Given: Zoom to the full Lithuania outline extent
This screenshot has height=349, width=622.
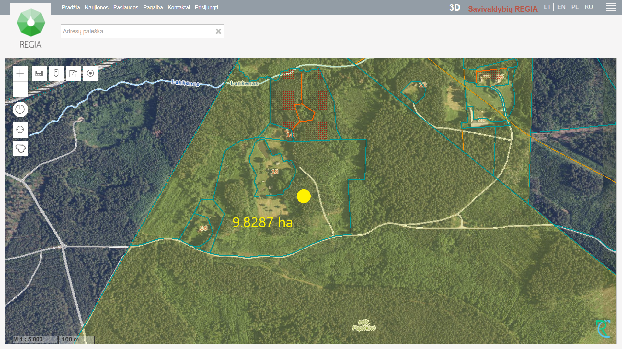Looking at the screenshot, I should pyautogui.click(x=20, y=149).
